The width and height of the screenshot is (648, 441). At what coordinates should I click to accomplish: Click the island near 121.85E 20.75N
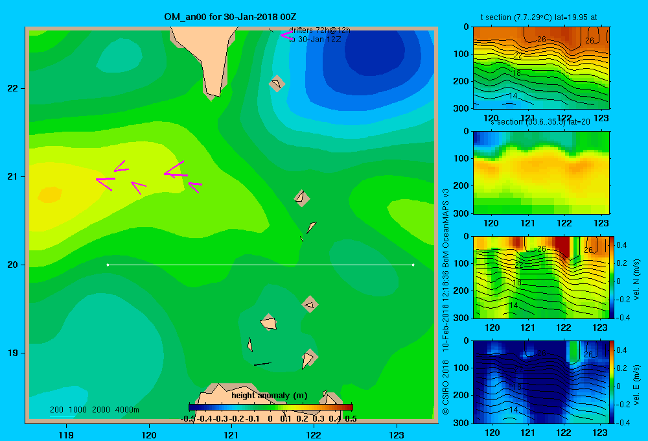(302, 198)
